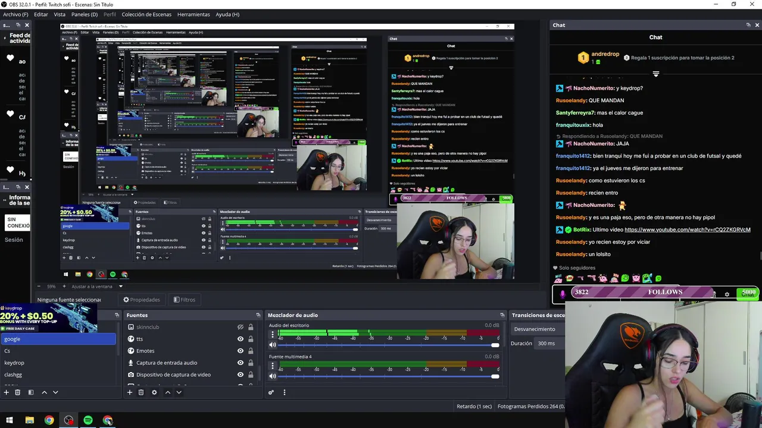762x428 pixels.
Task: Click BotRix username in chat
Action: (x=581, y=229)
